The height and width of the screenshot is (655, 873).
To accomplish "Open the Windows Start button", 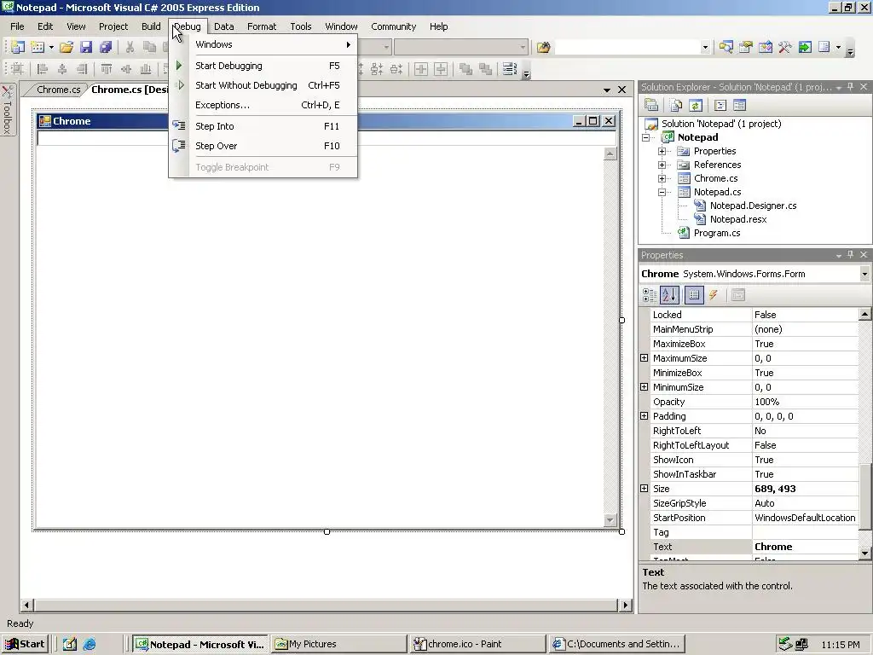I will coord(25,645).
